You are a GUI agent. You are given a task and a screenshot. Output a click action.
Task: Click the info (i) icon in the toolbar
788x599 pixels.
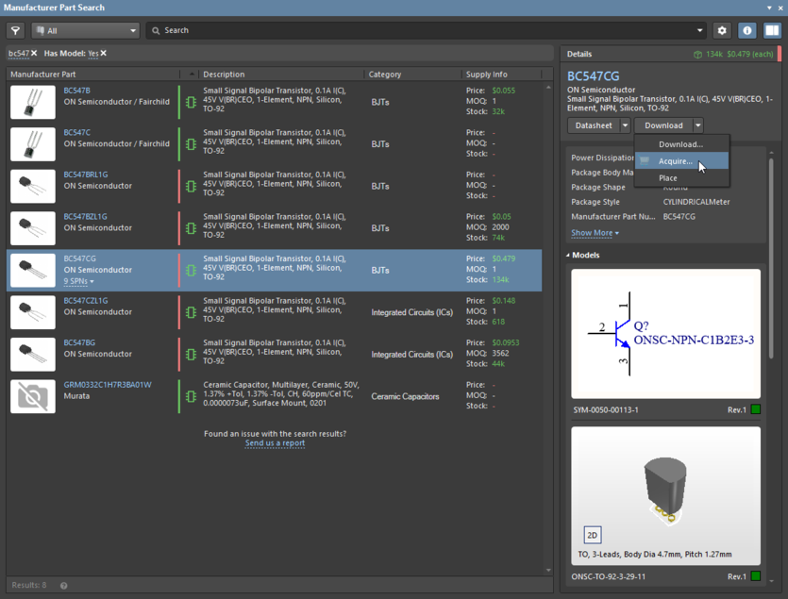click(x=746, y=30)
